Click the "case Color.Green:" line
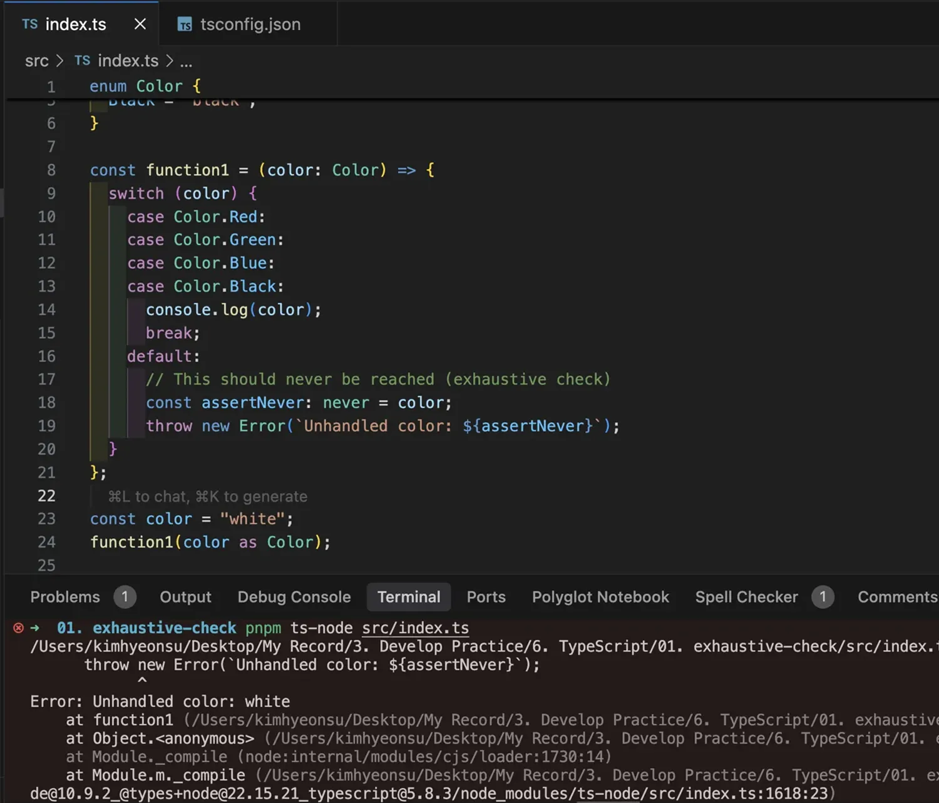 pyautogui.click(x=205, y=240)
